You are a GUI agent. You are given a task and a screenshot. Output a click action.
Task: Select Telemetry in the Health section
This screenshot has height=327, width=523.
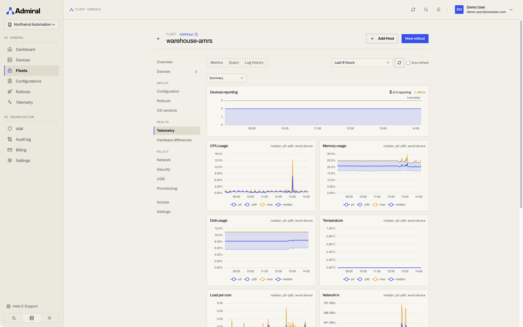coord(177,131)
